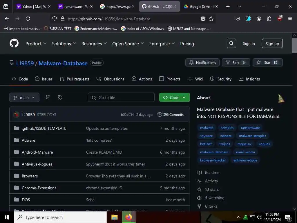Image resolution: width=297 pixels, height=223 pixels.
Task: Click the ransomware topic tag
Action: (250, 128)
